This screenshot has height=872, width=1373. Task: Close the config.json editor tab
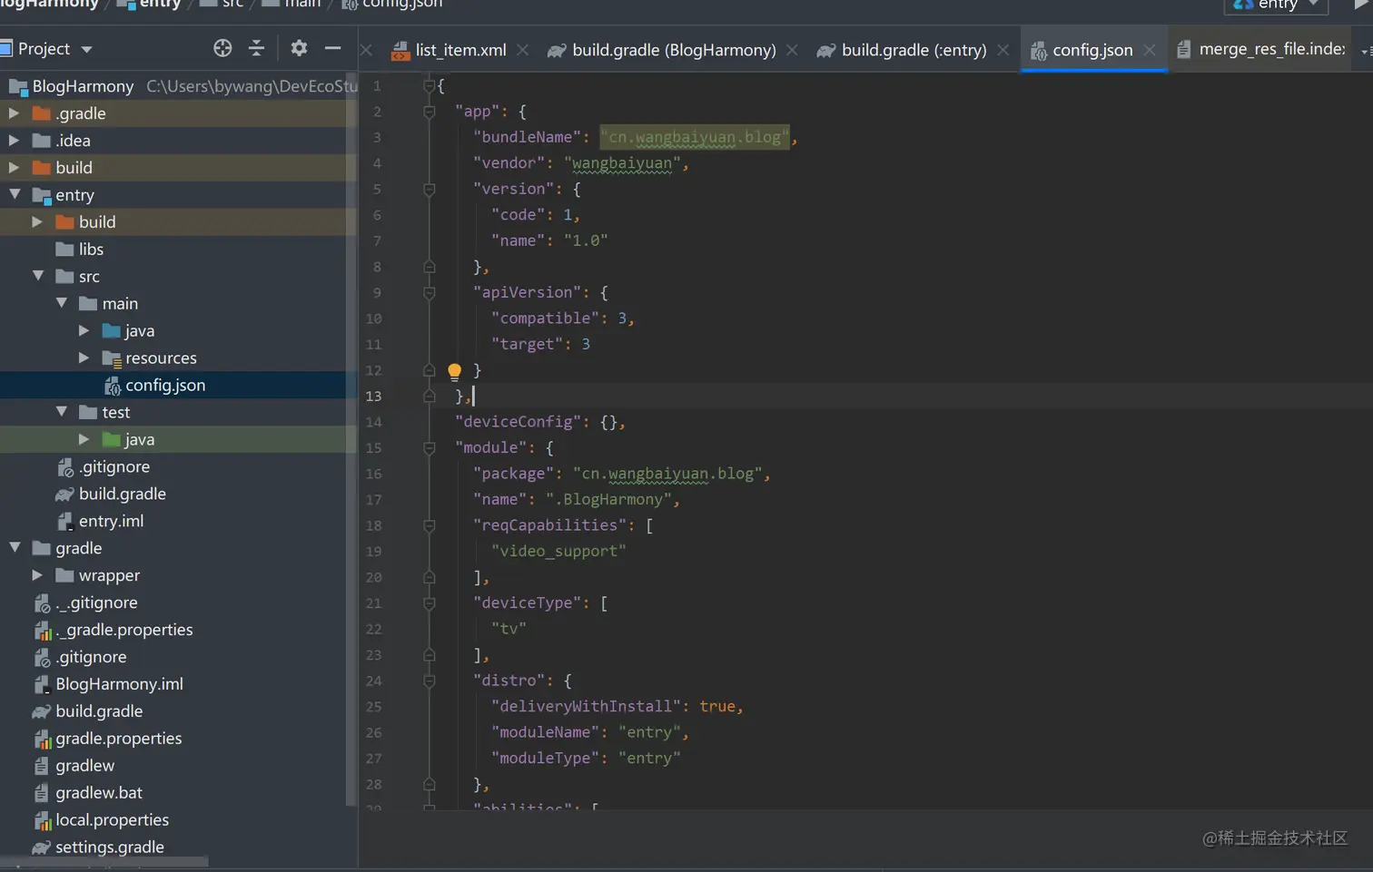coord(1150,50)
